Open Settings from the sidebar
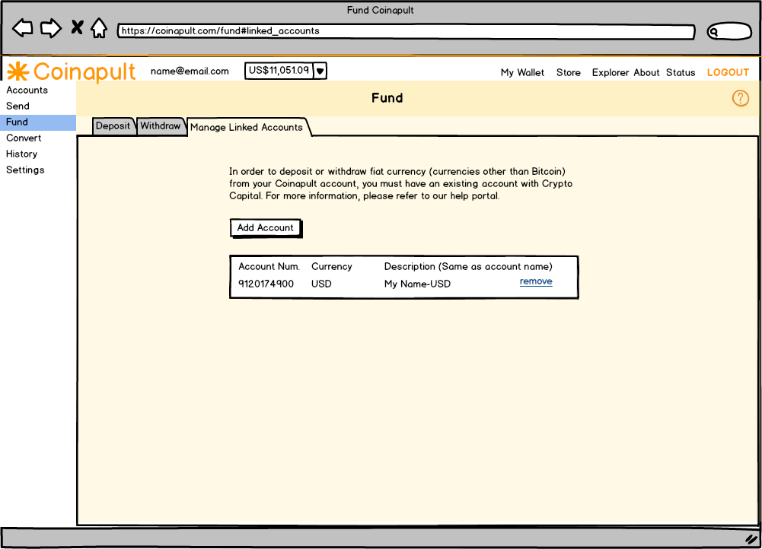Image resolution: width=762 pixels, height=549 pixels. [x=26, y=170]
